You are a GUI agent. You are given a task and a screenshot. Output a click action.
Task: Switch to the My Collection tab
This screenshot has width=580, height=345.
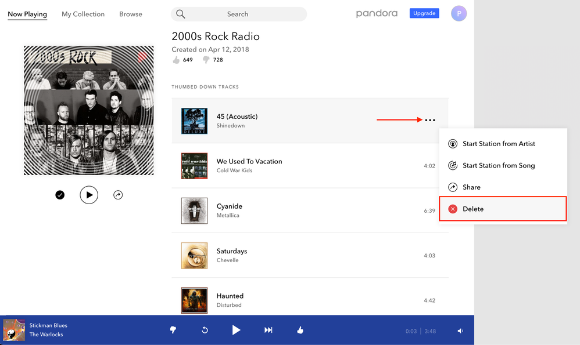coord(83,14)
